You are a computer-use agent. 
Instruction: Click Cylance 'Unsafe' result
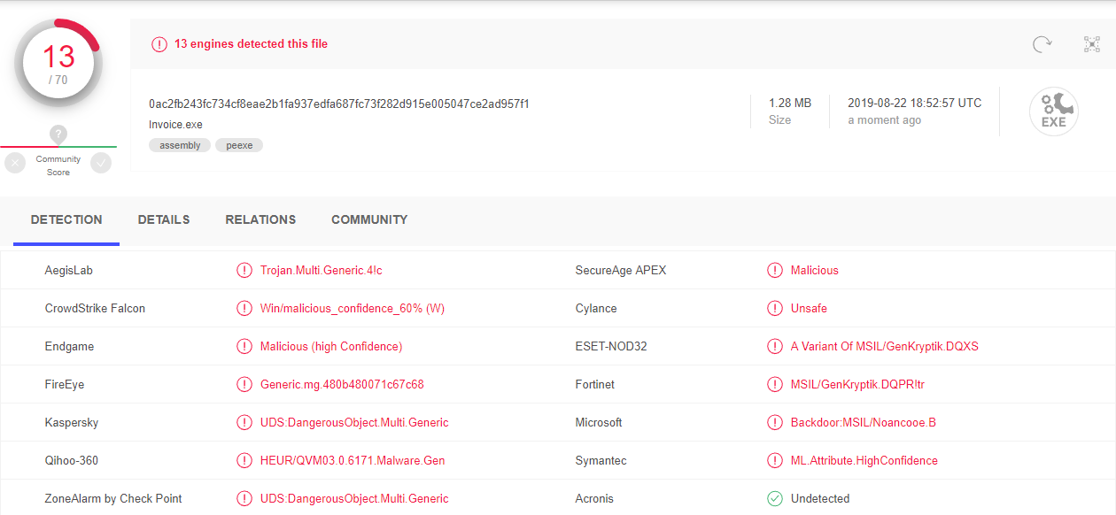pos(809,309)
